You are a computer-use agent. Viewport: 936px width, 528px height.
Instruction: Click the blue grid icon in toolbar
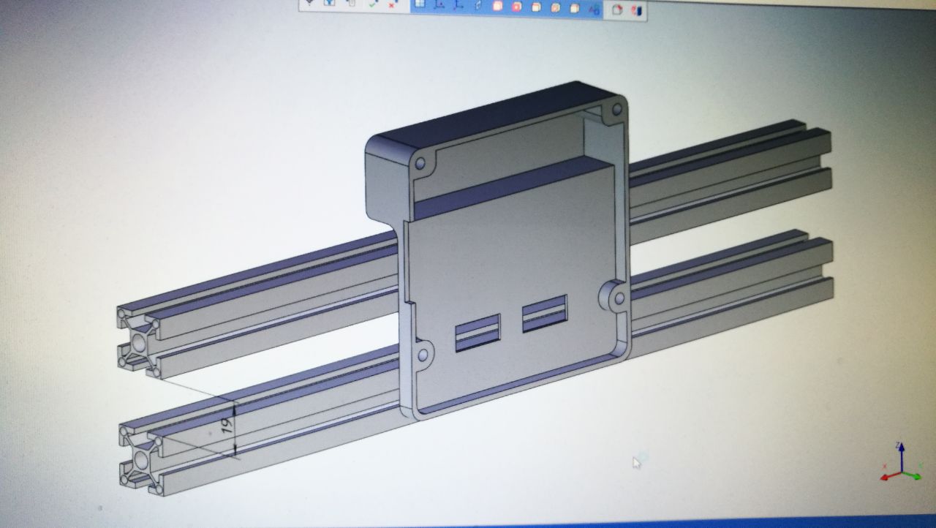pos(420,4)
